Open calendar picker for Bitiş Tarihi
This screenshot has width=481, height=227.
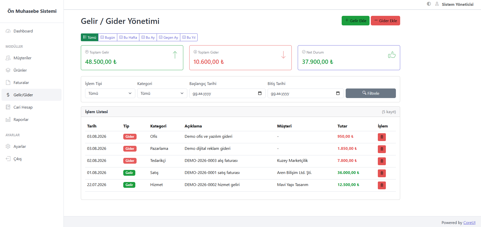point(338,93)
